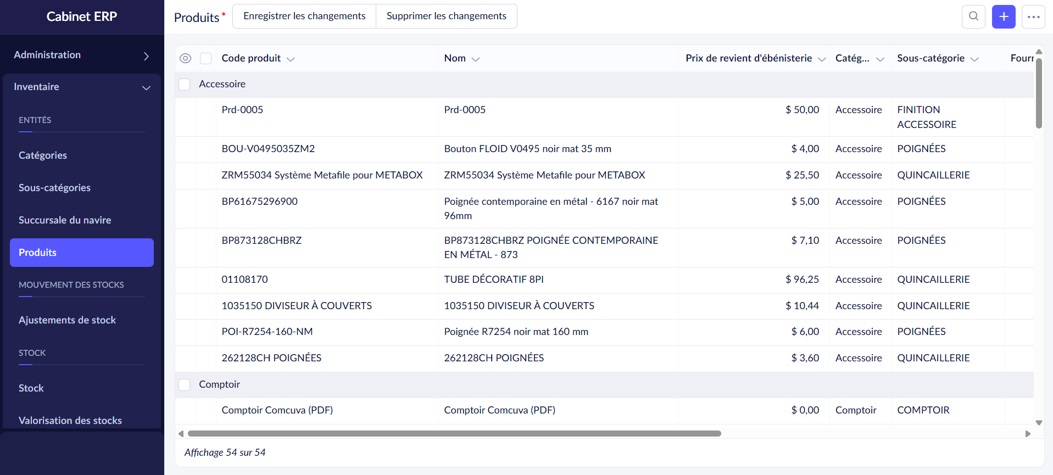Click Enregistrer les changements

tap(304, 16)
